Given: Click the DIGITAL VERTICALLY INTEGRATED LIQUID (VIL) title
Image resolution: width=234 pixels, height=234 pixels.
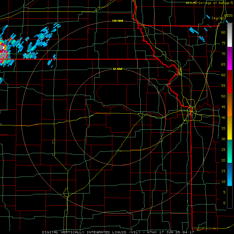Looking at the screenshot, I should tap(91, 232).
